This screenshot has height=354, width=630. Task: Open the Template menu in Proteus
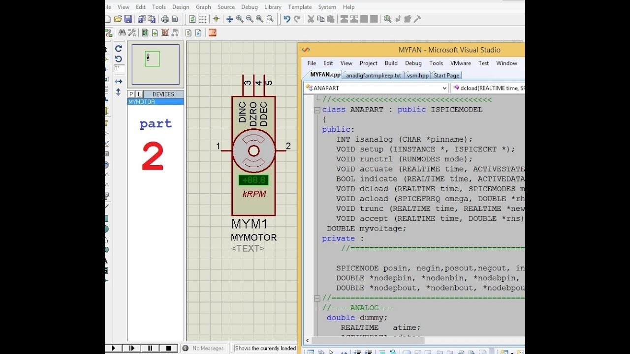coord(300,7)
